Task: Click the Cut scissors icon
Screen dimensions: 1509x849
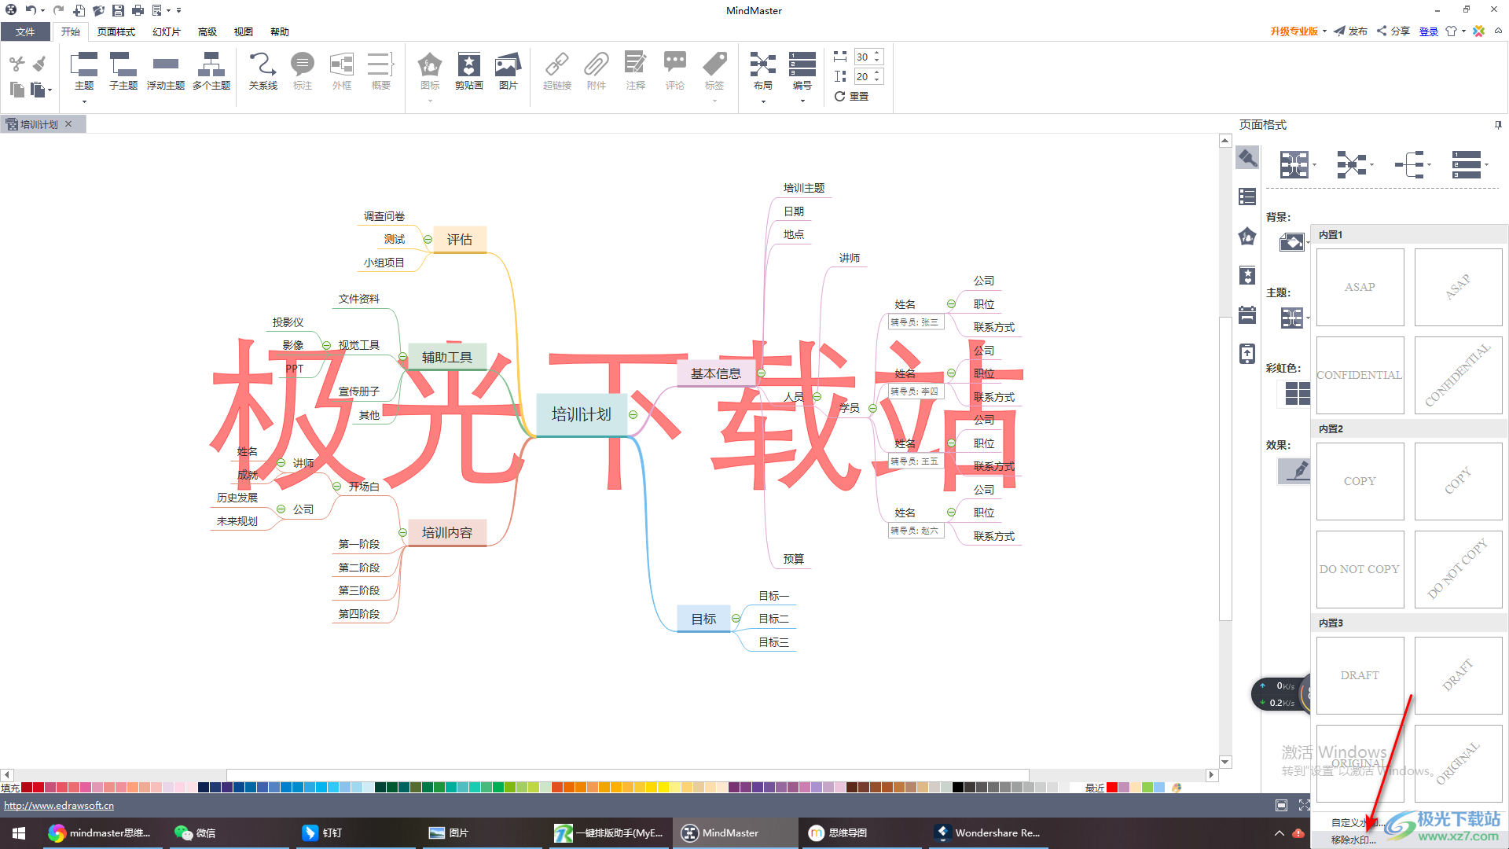Action: click(17, 64)
